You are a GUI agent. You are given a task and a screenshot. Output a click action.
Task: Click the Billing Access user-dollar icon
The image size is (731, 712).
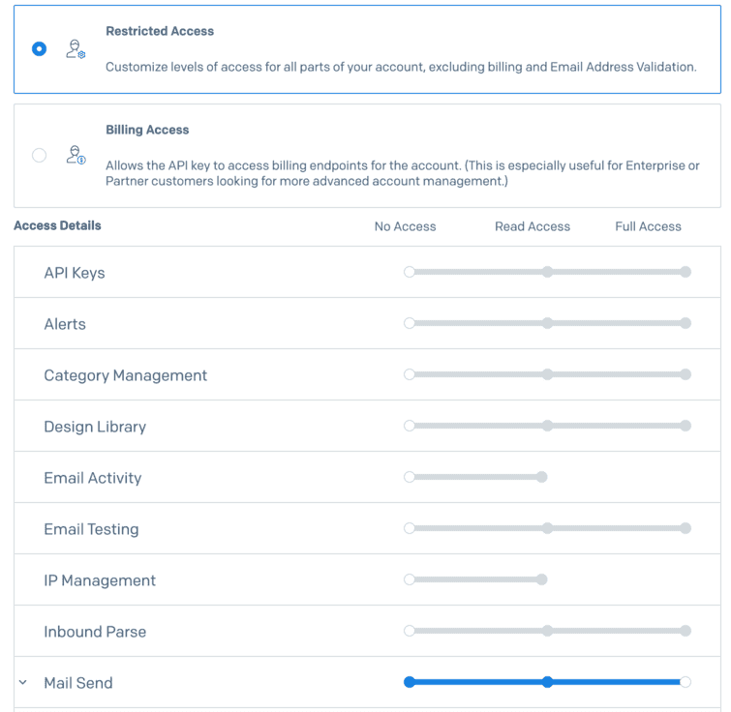click(76, 155)
